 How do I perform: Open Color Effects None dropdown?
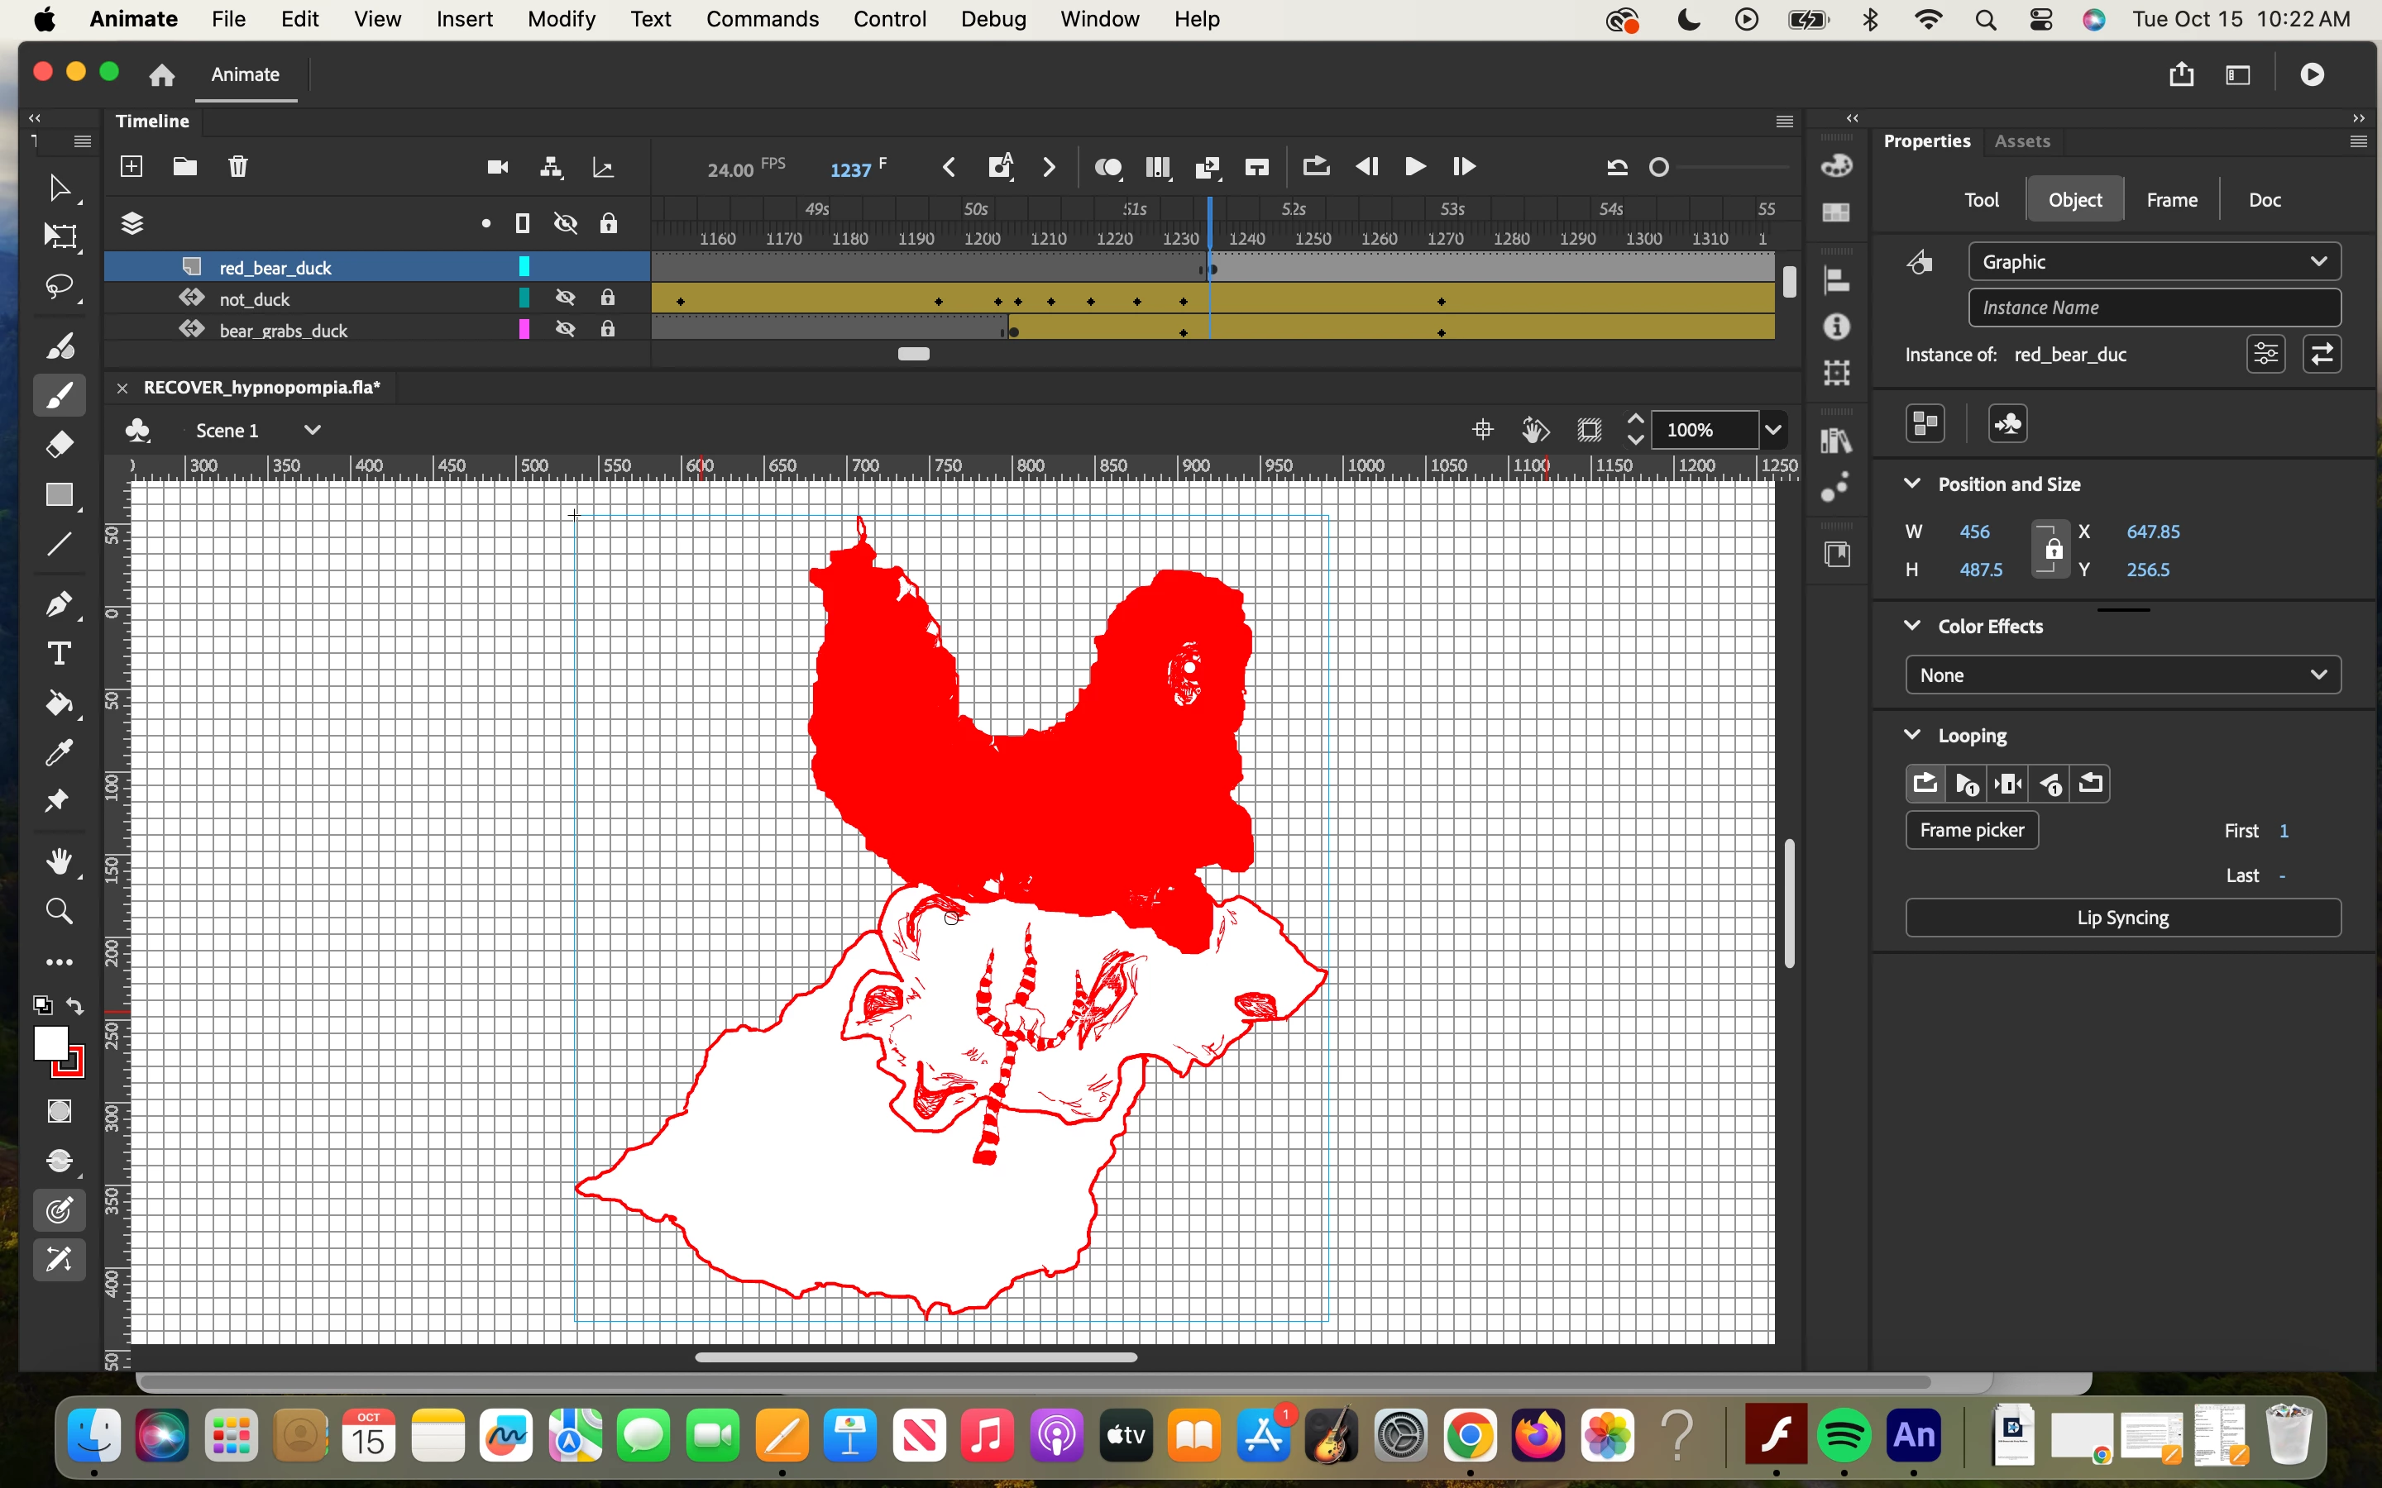[2122, 675]
